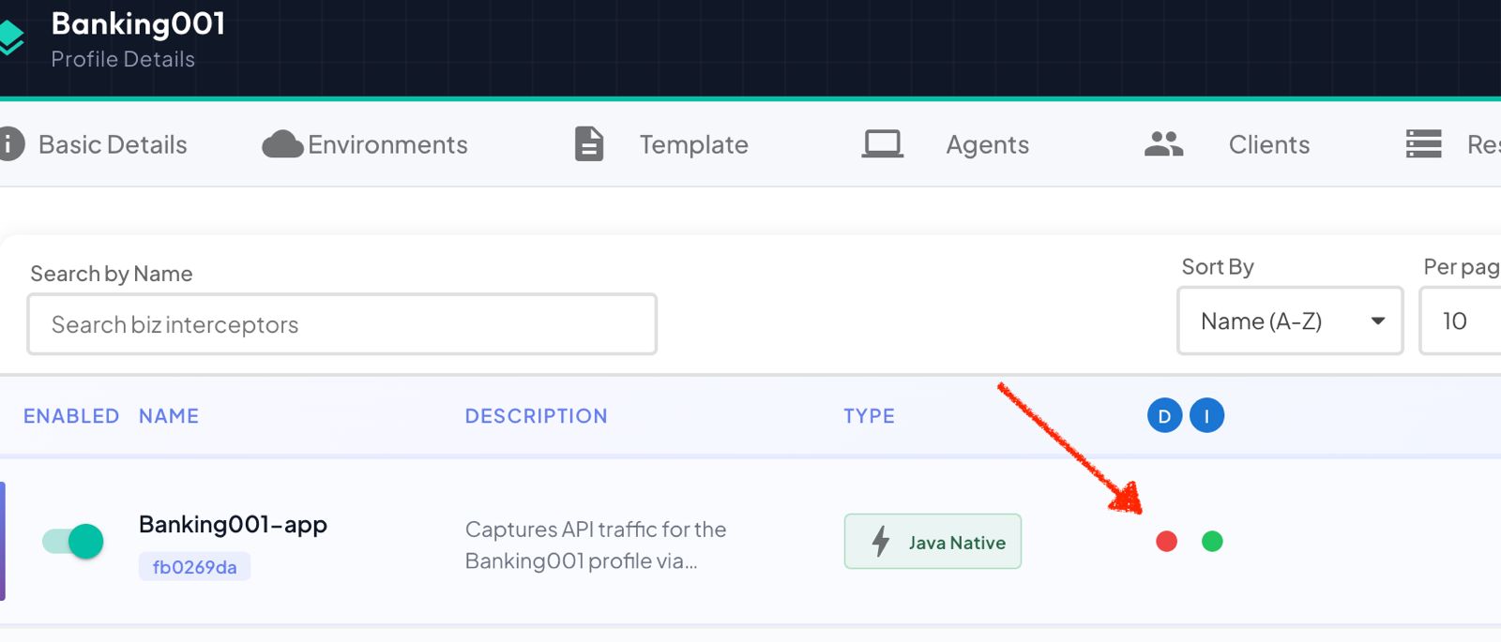1501x642 pixels.
Task: Click the Captures API traffic description text
Action: pos(596,545)
